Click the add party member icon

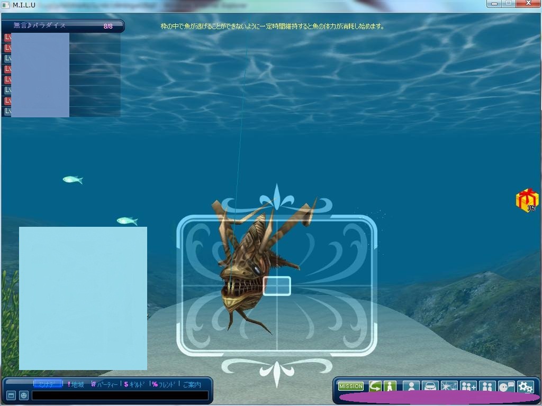click(468, 386)
